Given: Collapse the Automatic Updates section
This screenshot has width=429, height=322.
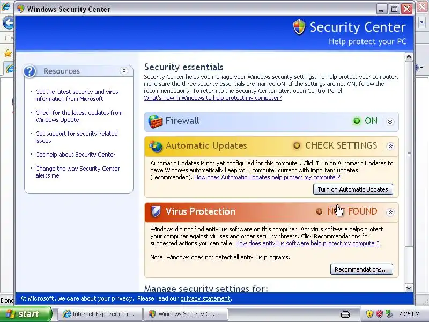Looking at the screenshot, I should pos(390,146).
